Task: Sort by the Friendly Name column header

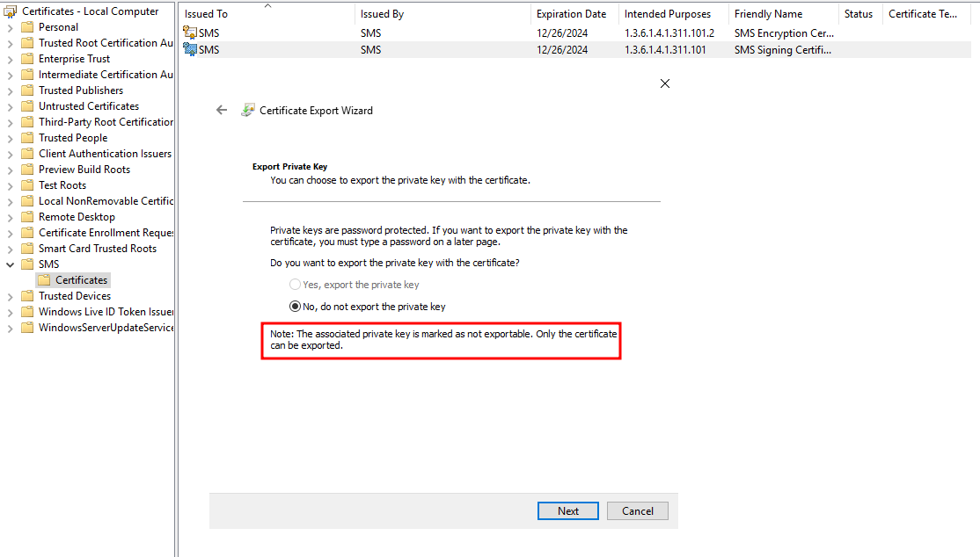Action: pyautogui.click(x=783, y=14)
